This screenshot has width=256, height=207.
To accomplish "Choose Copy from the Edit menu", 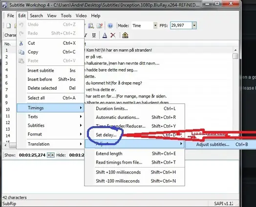I will click(50, 52).
